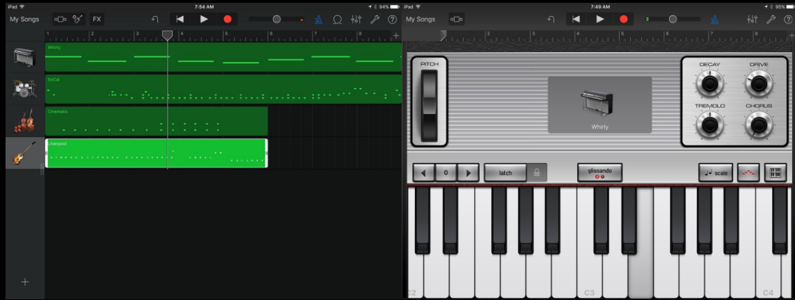Click the Wi-Fi icon in the right window status bar
The image size is (795, 300).
(x=418, y=6)
